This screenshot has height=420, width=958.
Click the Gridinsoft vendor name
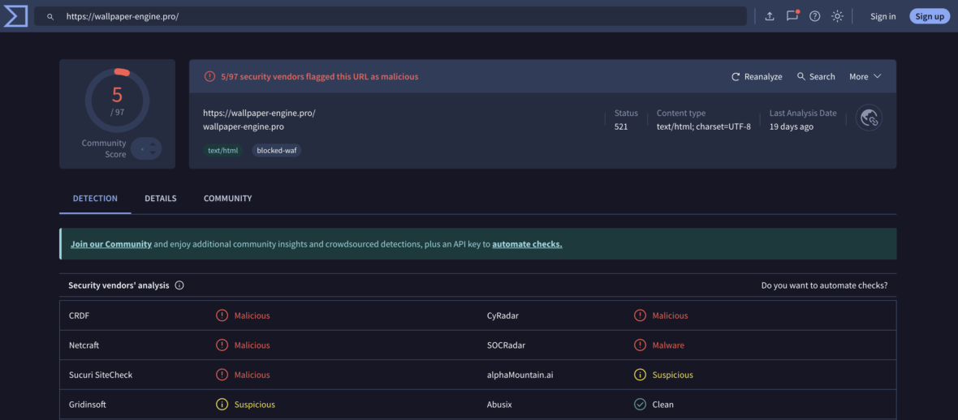[89, 404]
